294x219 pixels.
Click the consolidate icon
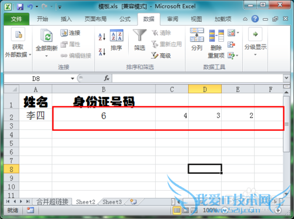(x=231, y=45)
